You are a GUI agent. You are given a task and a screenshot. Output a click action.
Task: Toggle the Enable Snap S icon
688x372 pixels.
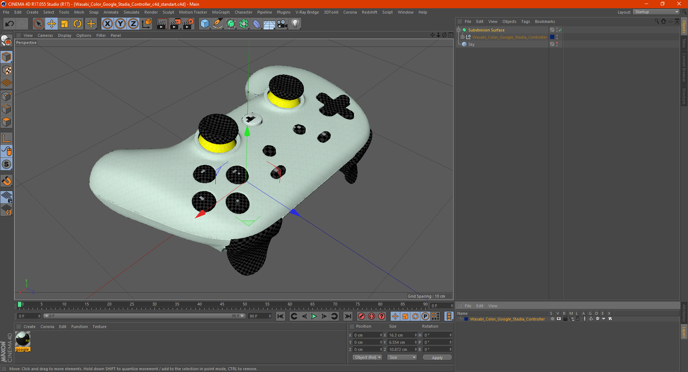click(x=6, y=165)
